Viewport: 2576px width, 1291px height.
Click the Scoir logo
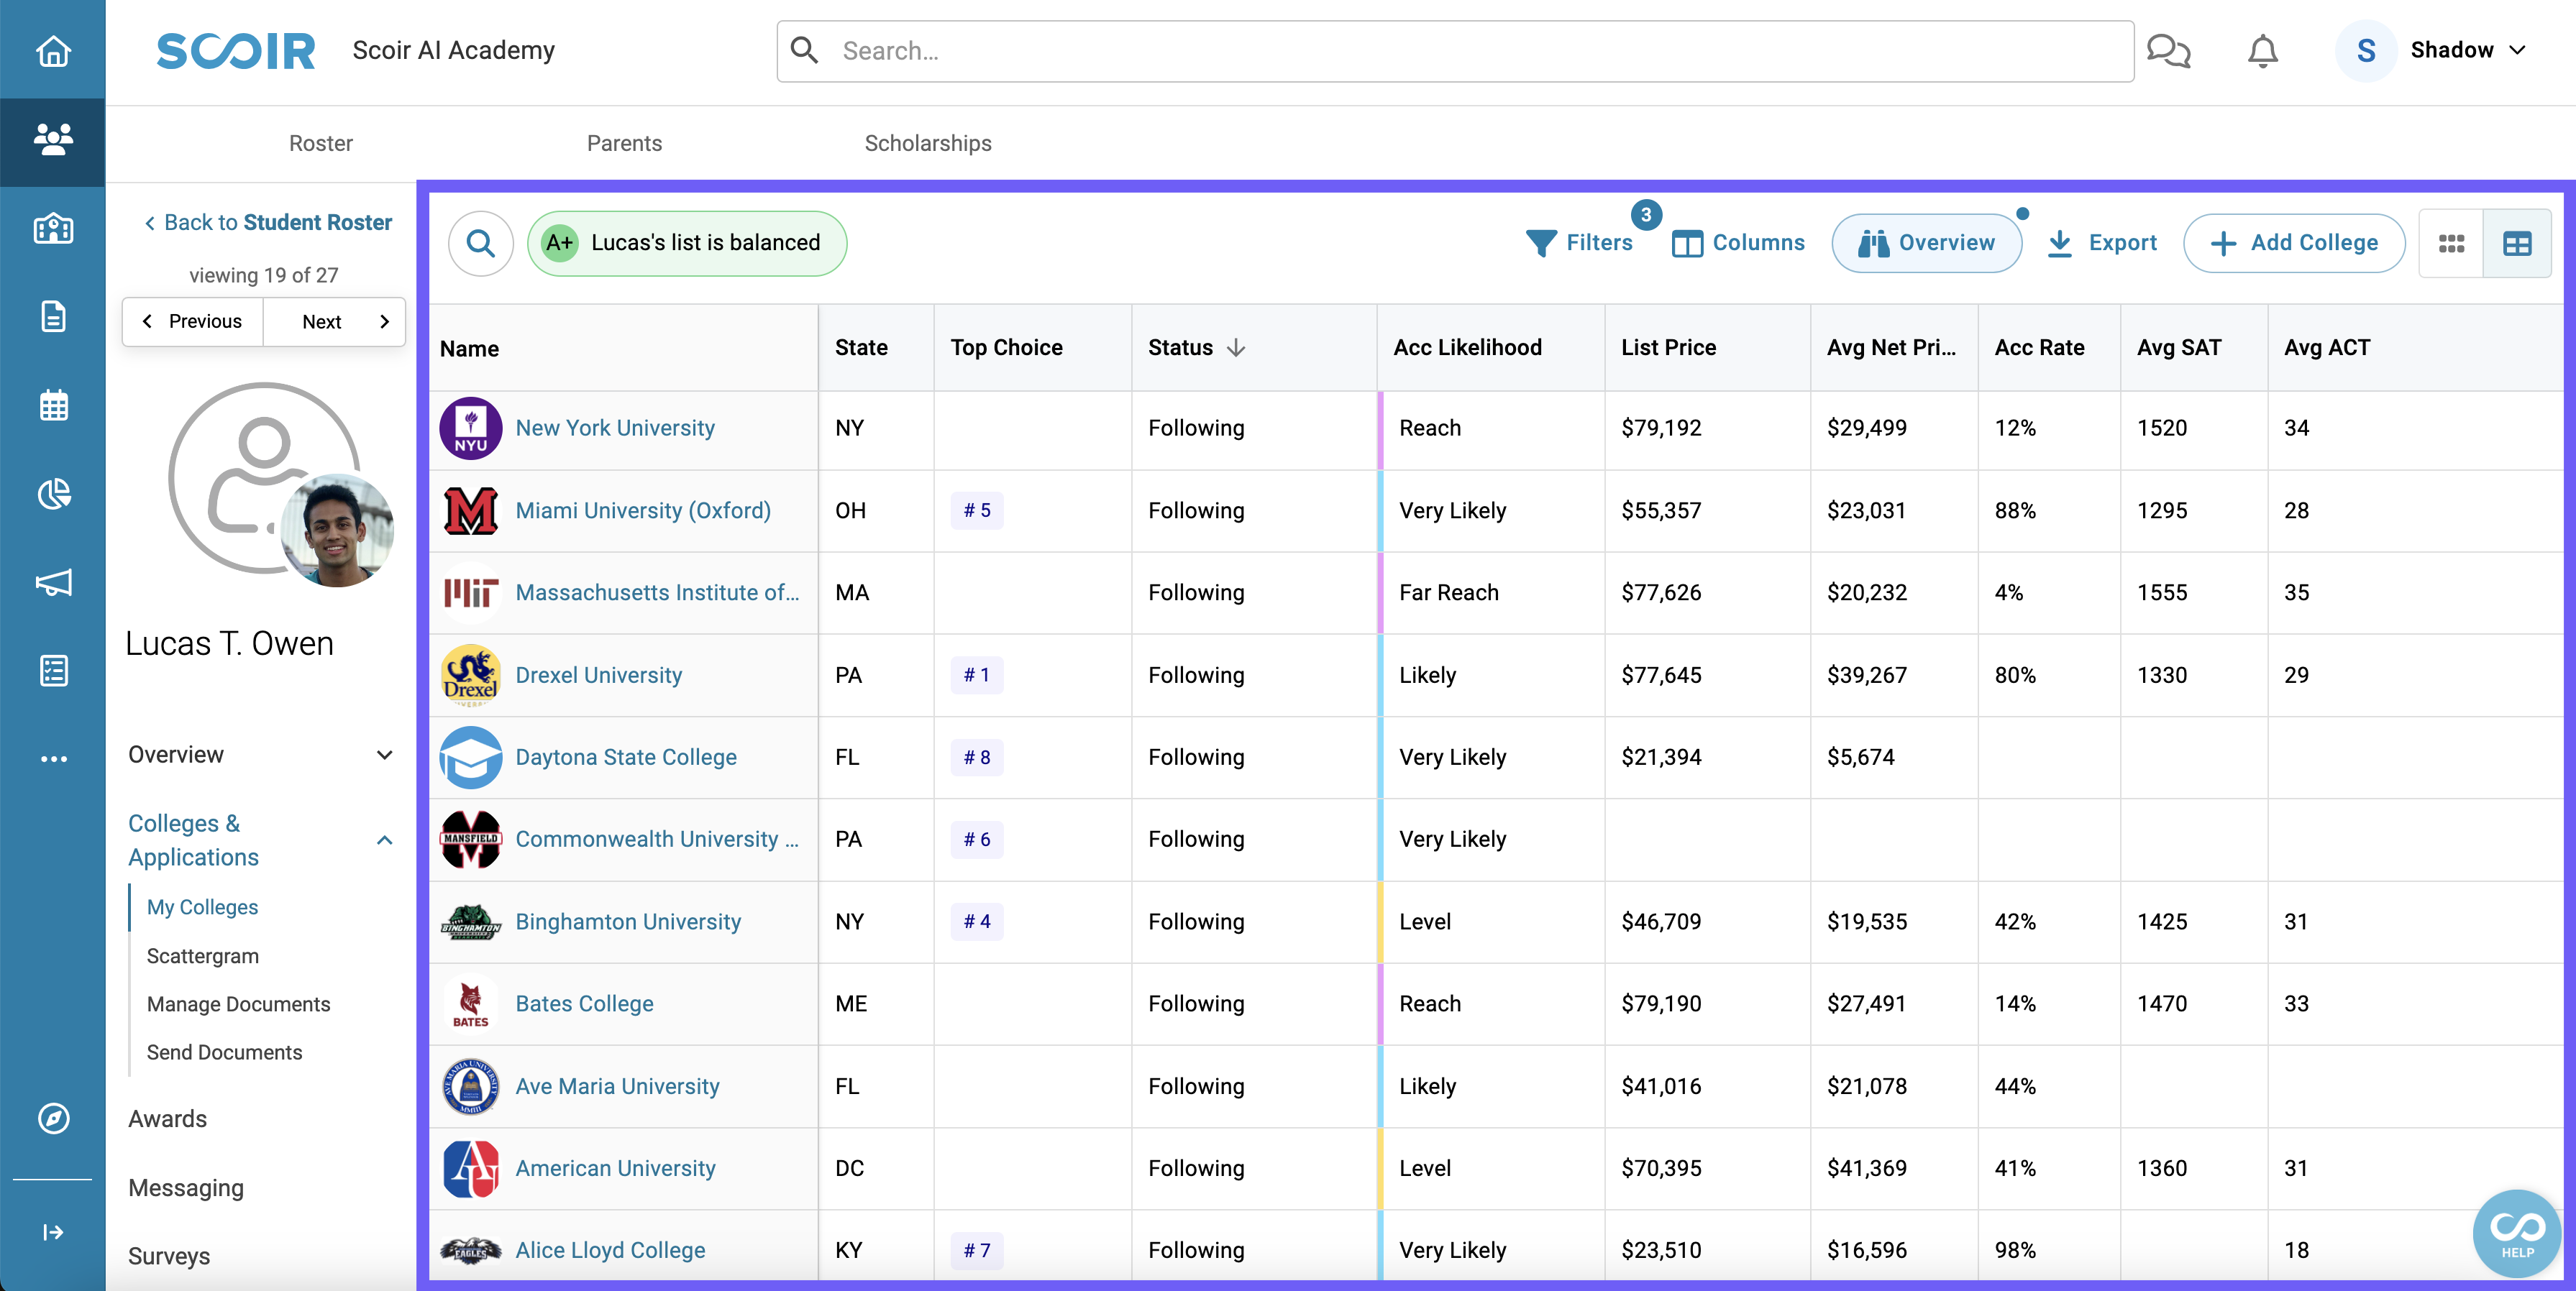point(236,50)
